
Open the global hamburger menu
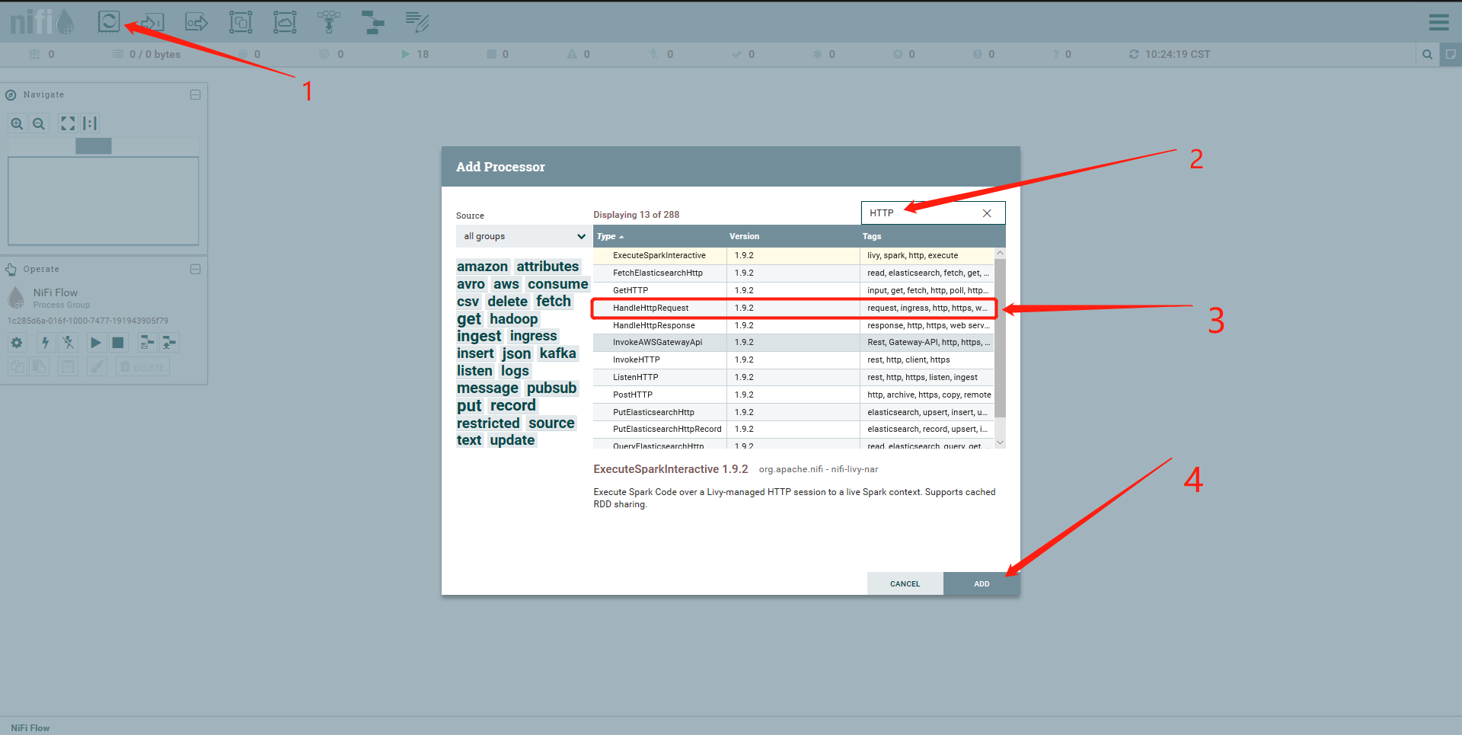(1439, 22)
